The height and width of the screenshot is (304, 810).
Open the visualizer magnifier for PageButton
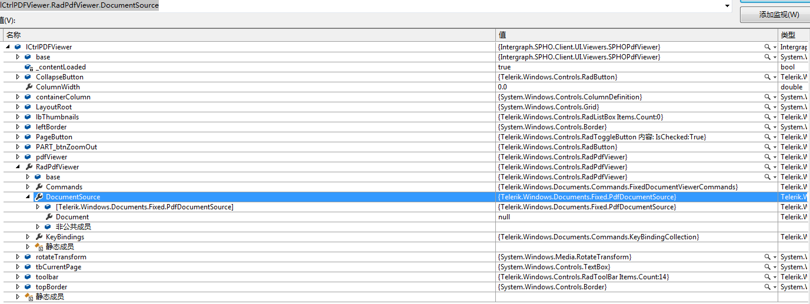[x=767, y=137]
